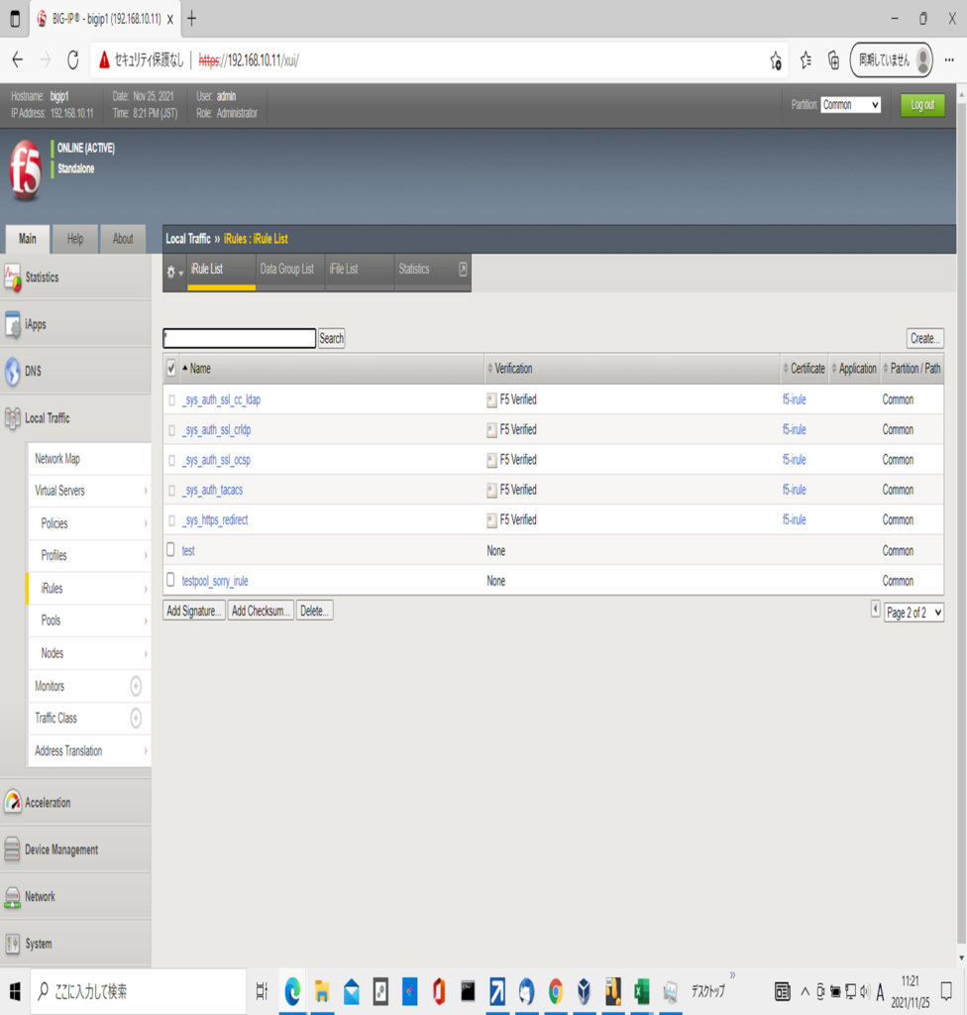
Task: Click the add icon beside Monitors
Action: coord(136,686)
